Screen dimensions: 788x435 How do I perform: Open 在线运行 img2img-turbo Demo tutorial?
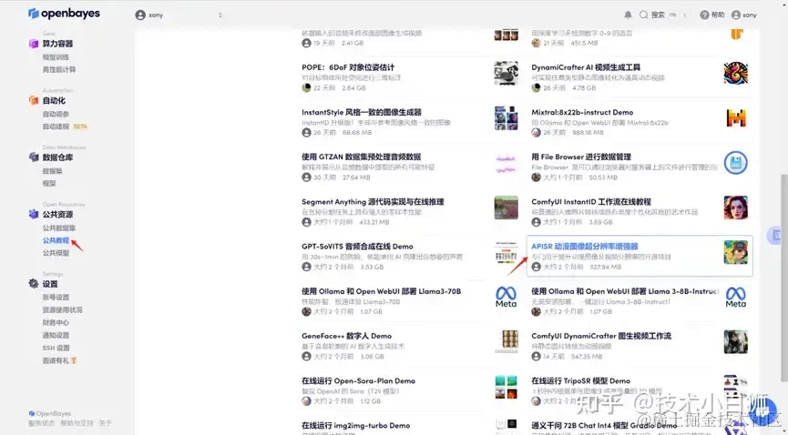[x=356, y=426]
